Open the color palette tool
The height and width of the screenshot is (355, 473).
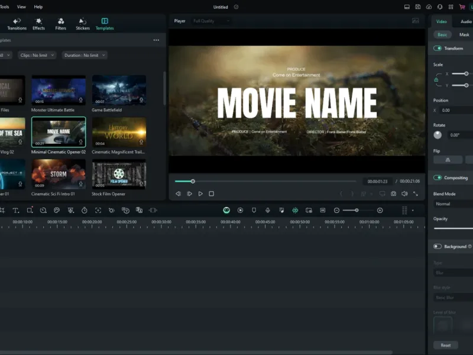tap(57, 211)
